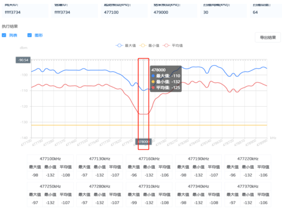
Task: Click the start frequency field 477100
Action: pos(124,11)
